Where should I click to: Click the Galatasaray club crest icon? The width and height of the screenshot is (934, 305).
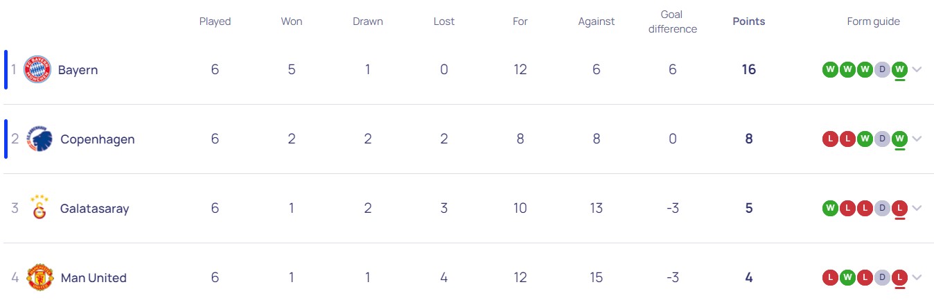point(39,208)
